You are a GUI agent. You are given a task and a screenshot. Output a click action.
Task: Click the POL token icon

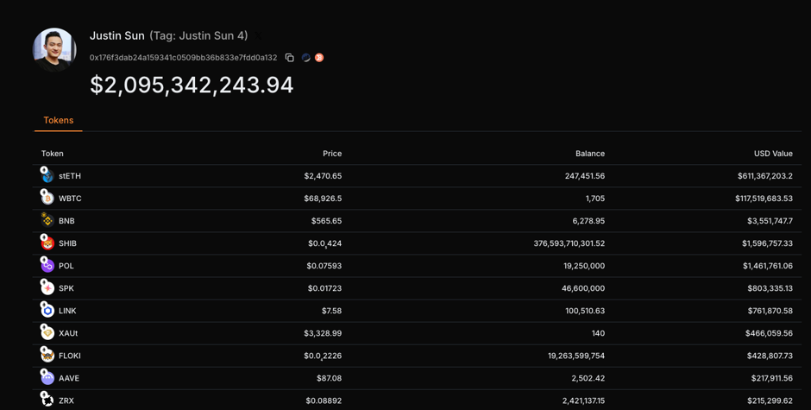pos(47,266)
